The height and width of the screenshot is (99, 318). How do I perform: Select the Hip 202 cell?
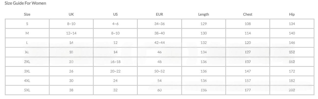tap(292, 90)
